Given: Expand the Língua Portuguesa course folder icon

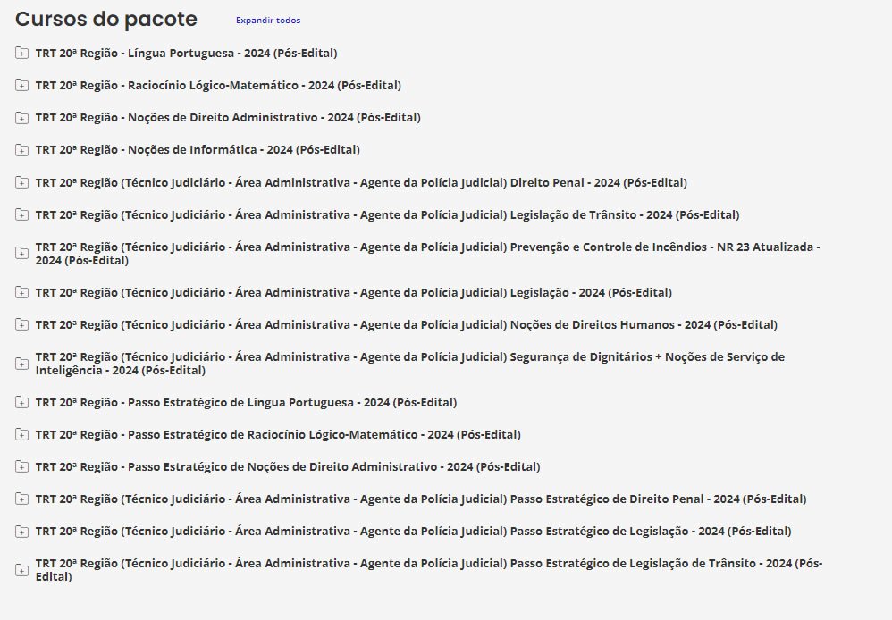Looking at the screenshot, I should 22,54.
